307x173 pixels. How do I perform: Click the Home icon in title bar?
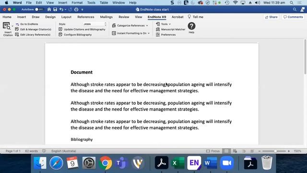[49, 10]
